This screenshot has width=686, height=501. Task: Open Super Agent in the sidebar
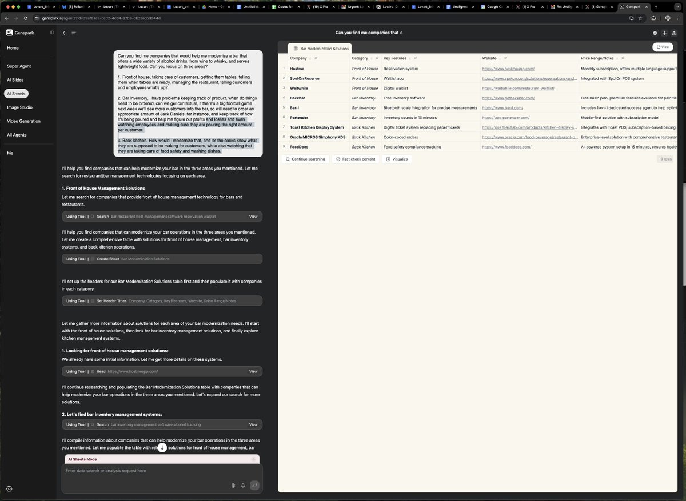tap(19, 66)
